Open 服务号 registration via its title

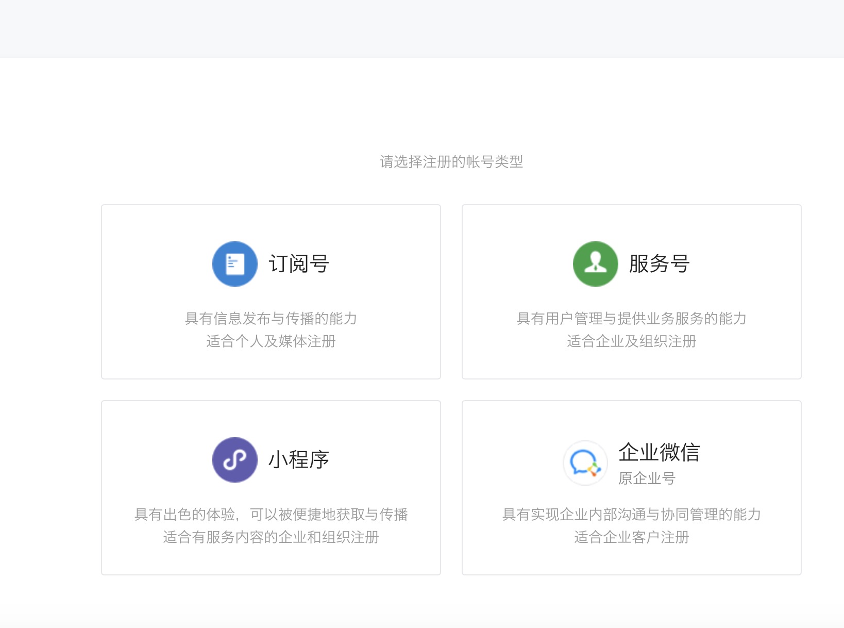(658, 263)
